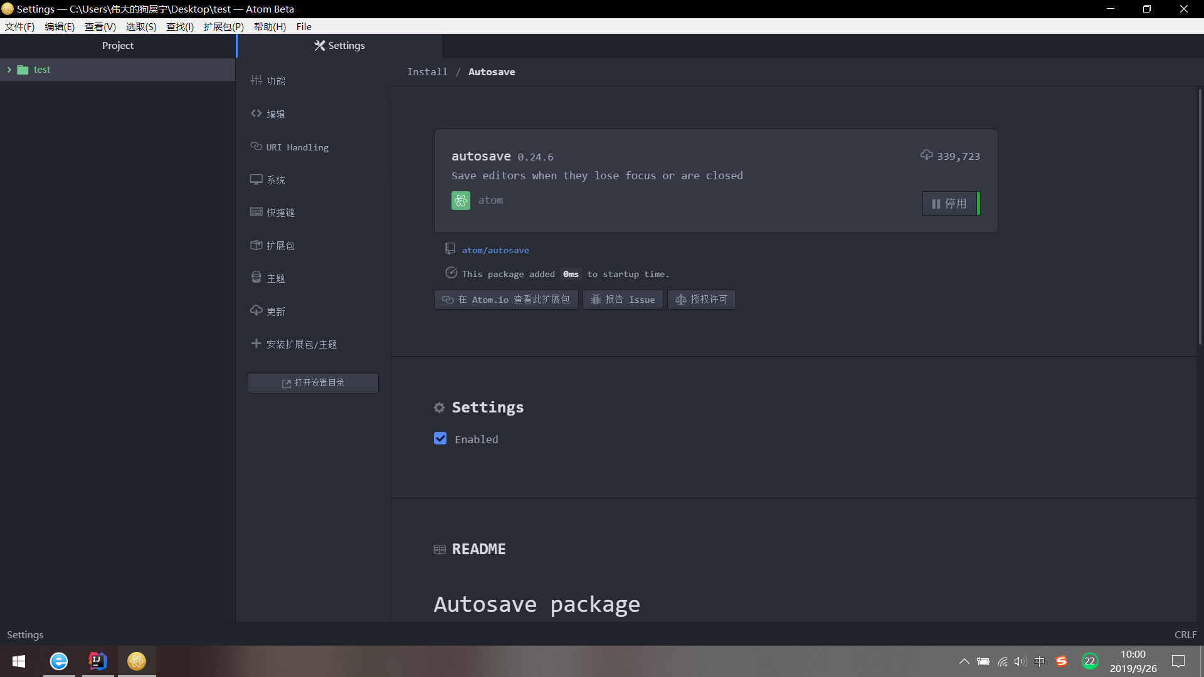Click the 扩展包 package icon

click(x=256, y=245)
